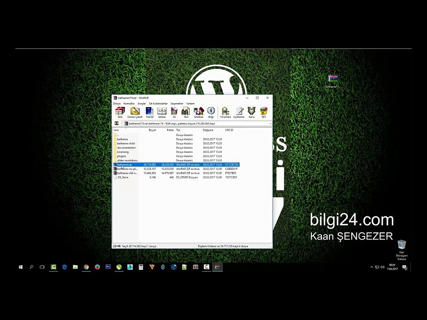
Task: Show hidden system tray icons
Action: (x=372, y=267)
